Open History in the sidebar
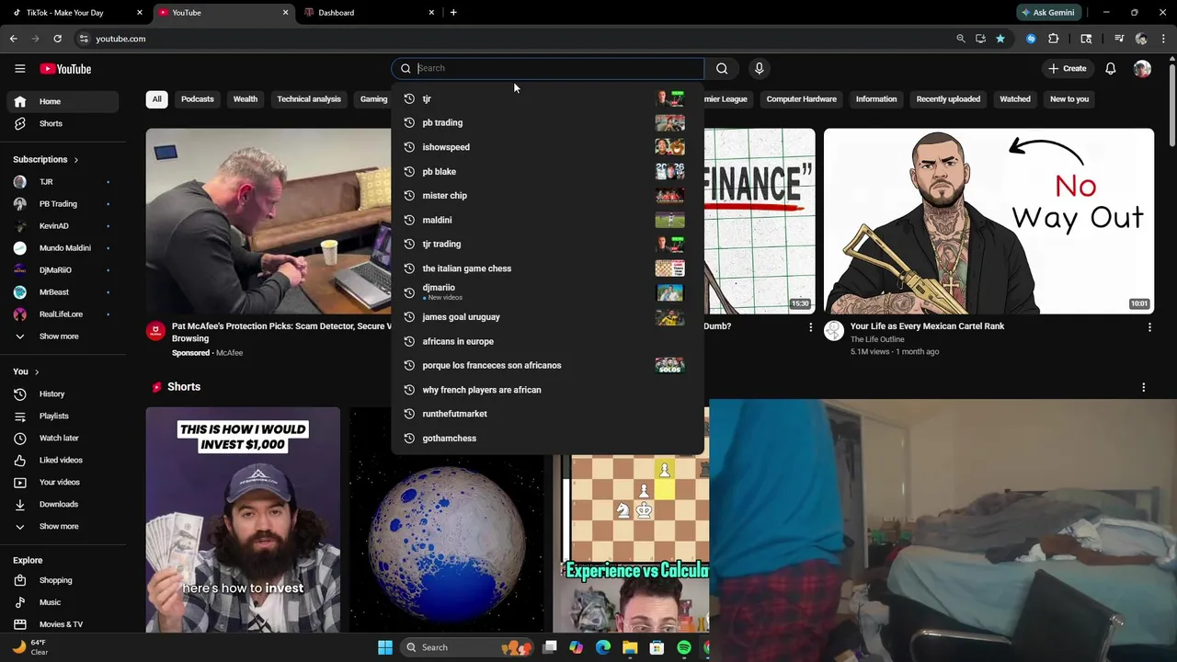This screenshot has width=1177, height=662. pyautogui.click(x=63, y=394)
